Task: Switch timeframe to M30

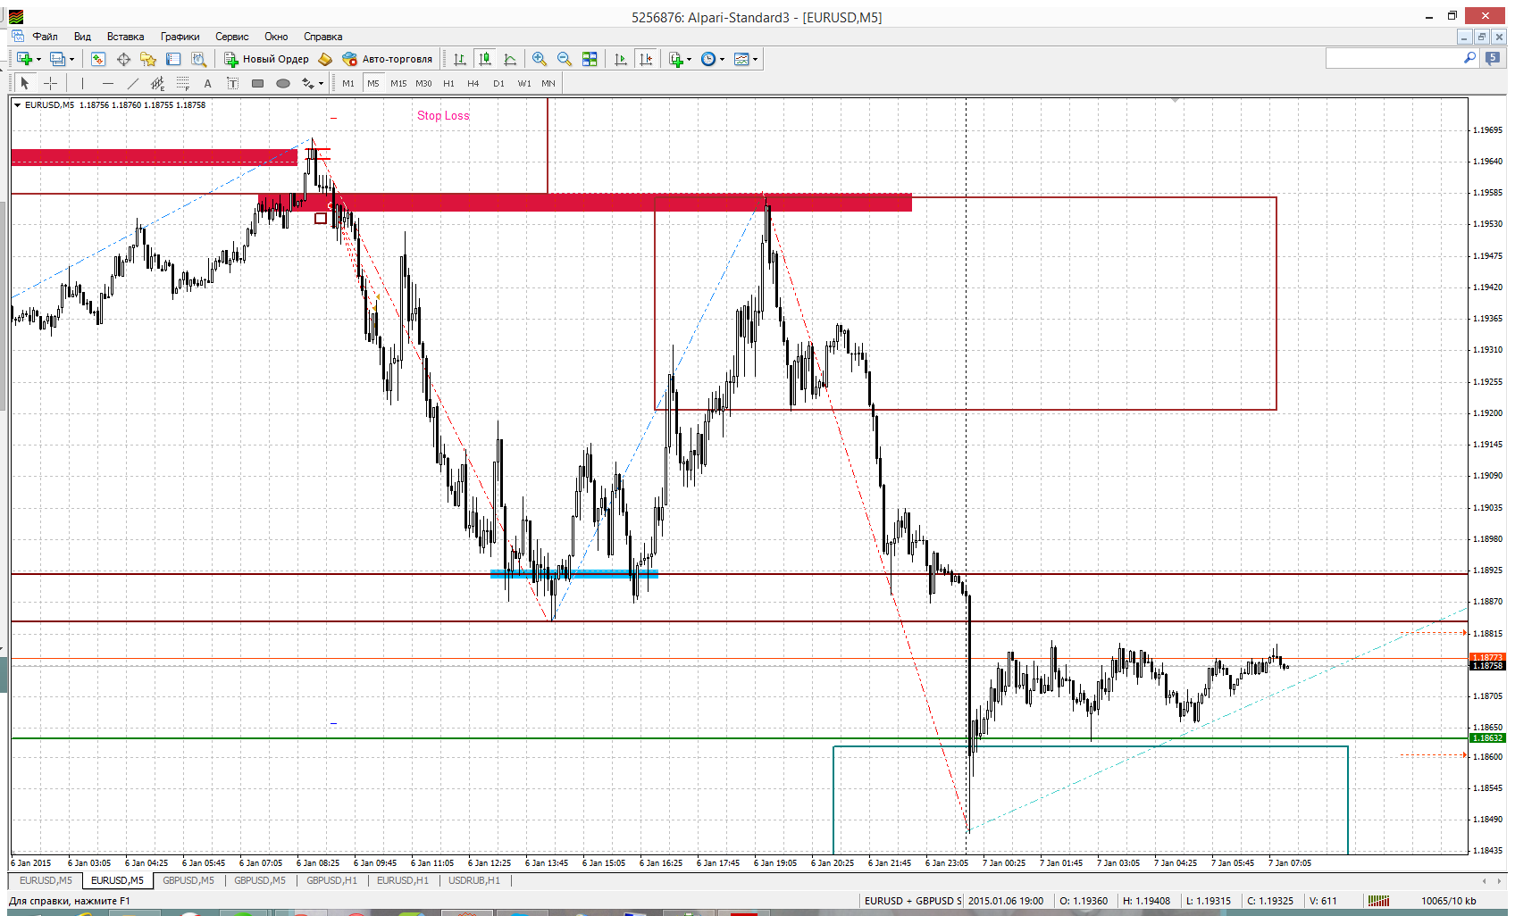Action: pos(423,83)
